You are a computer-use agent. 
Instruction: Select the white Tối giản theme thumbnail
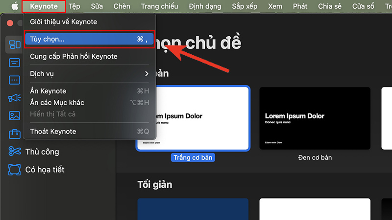coord(315,209)
